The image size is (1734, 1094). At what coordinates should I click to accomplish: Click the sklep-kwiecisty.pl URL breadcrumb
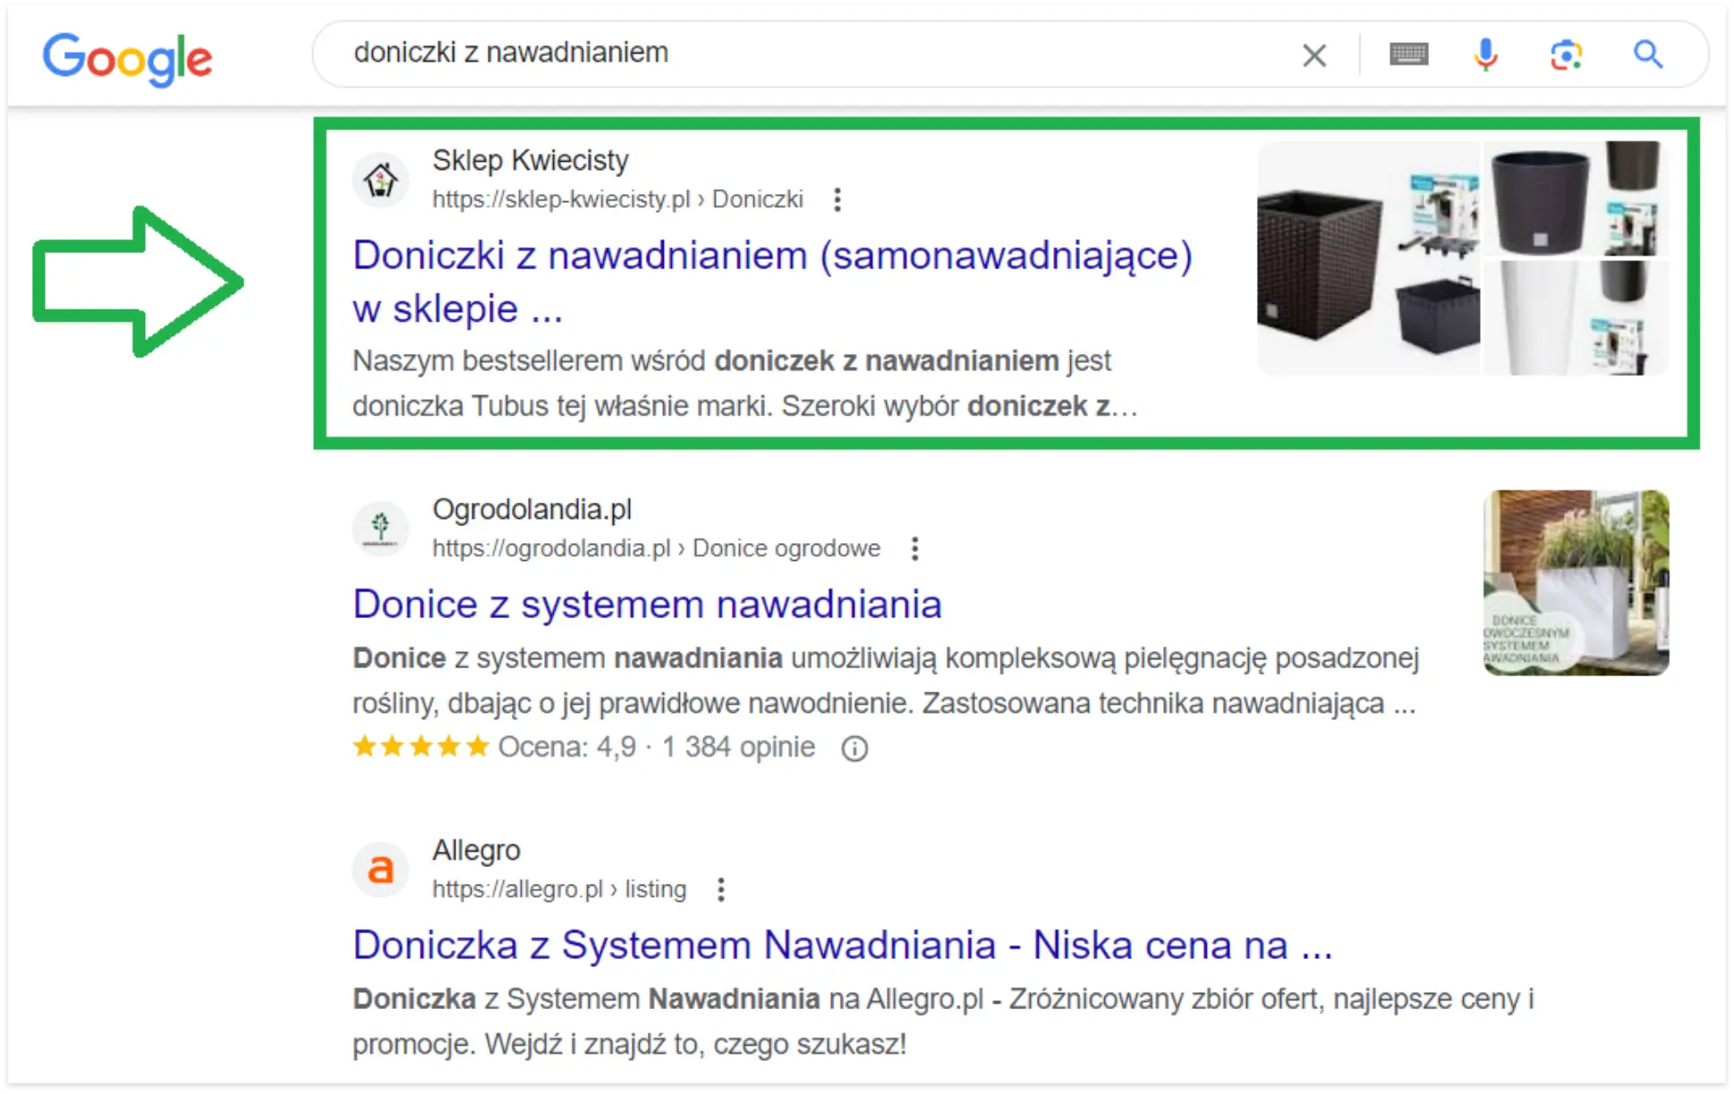(x=617, y=199)
